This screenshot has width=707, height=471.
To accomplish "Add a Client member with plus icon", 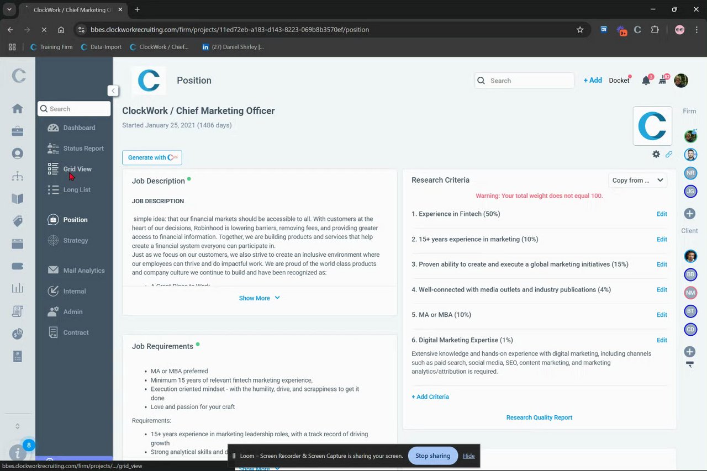I will (690, 352).
